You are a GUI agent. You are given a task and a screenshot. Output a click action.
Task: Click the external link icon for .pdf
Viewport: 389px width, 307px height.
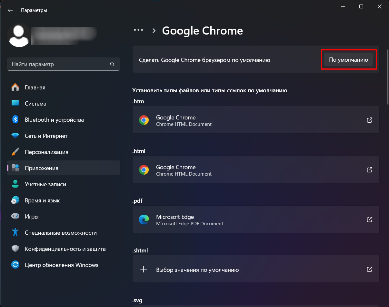370,220
